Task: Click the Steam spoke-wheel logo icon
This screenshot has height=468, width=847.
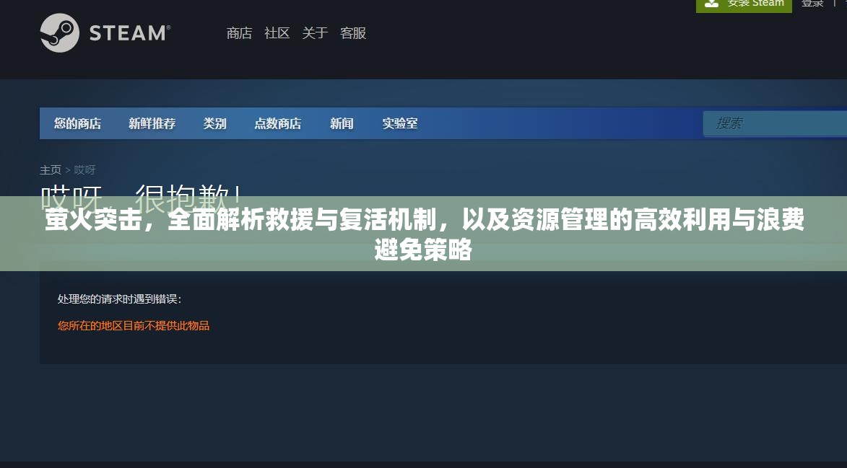Action: click(59, 33)
